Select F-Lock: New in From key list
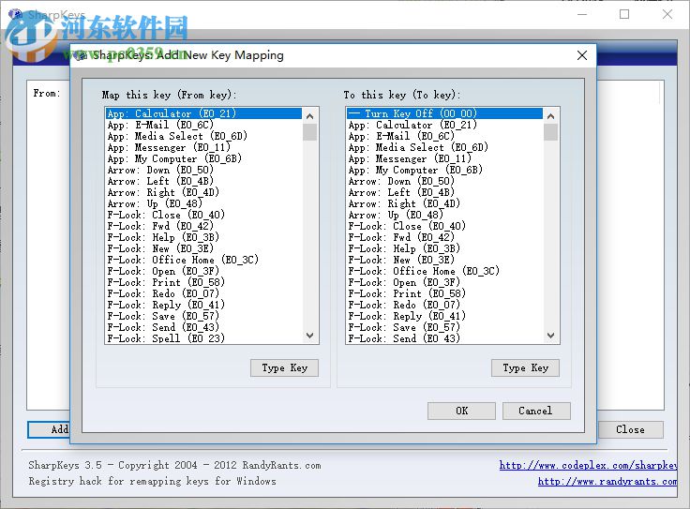 (203, 249)
